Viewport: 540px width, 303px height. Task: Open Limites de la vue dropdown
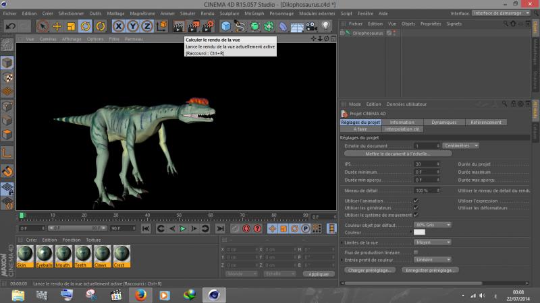point(433,242)
